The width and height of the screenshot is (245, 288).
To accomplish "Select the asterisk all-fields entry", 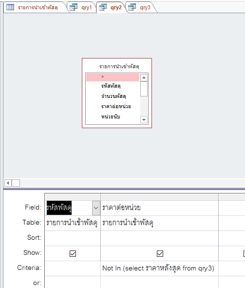I will tap(113, 77).
